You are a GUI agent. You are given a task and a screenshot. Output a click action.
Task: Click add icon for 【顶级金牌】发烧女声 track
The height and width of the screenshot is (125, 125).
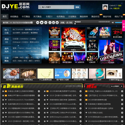81,113
